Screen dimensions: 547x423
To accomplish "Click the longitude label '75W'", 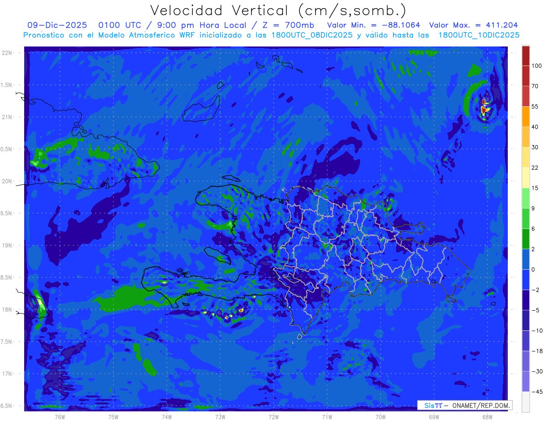I will pyautogui.click(x=113, y=417).
